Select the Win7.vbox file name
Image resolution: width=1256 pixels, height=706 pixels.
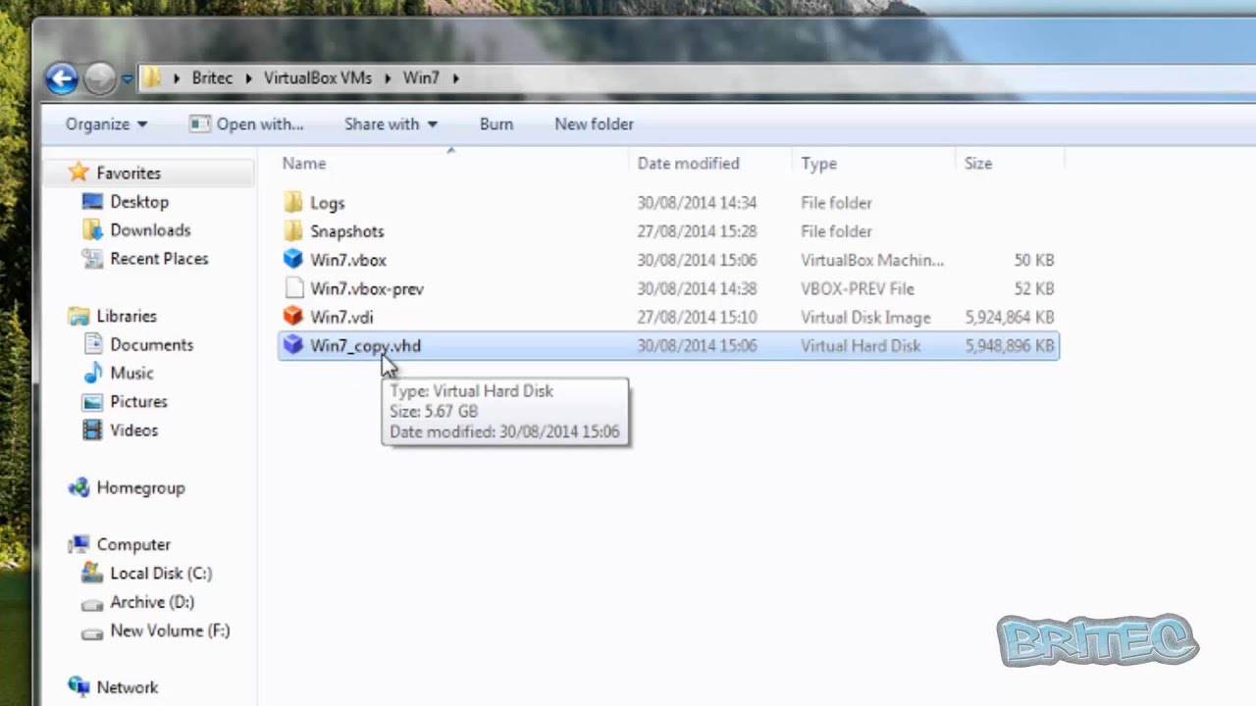[348, 260]
